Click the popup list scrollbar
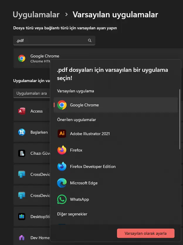The width and height of the screenshot is (183, 245). [x=180, y=119]
